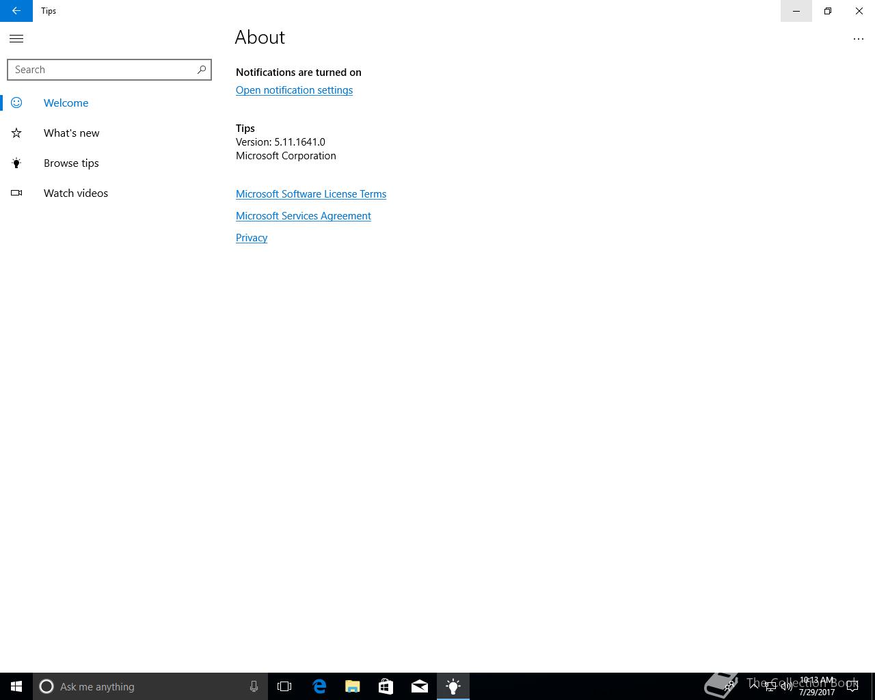The height and width of the screenshot is (700, 875).
Task: Click the Microsoft Corporation text
Action: click(286, 156)
